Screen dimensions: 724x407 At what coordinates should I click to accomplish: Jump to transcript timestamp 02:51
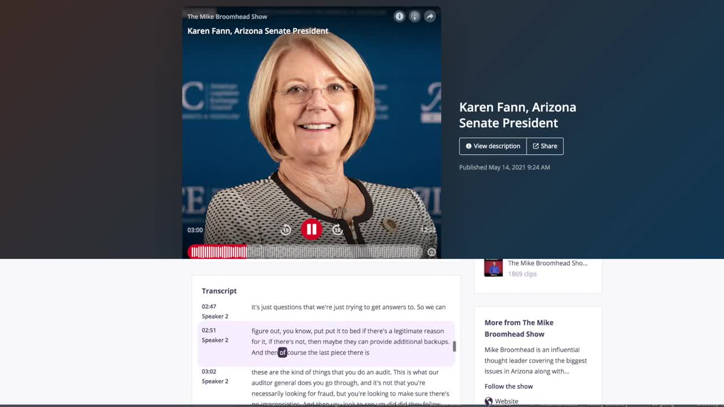[x=209, y=330]
